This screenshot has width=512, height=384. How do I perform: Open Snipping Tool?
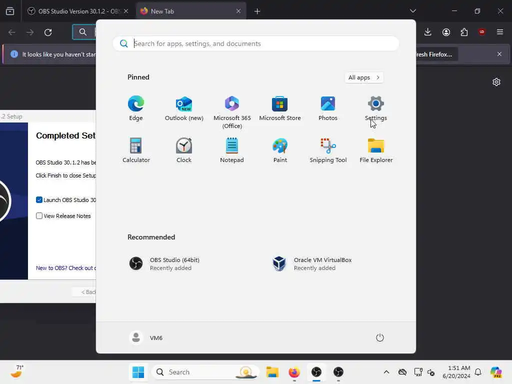click(328, 150)
